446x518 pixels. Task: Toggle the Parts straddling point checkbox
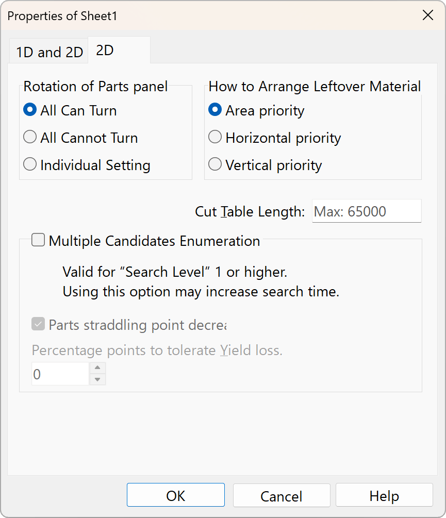38,324
